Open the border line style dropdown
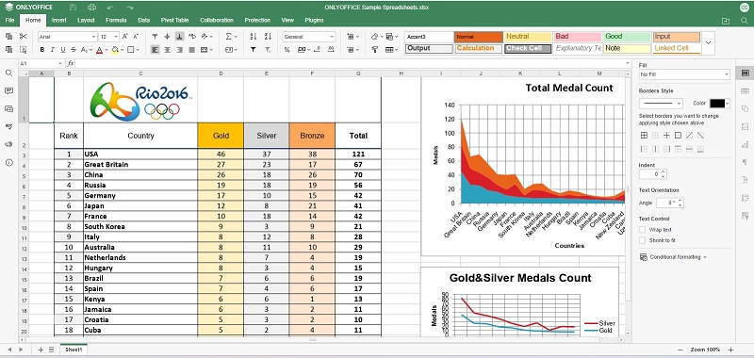The image size is (754, 358). point(661,104)
